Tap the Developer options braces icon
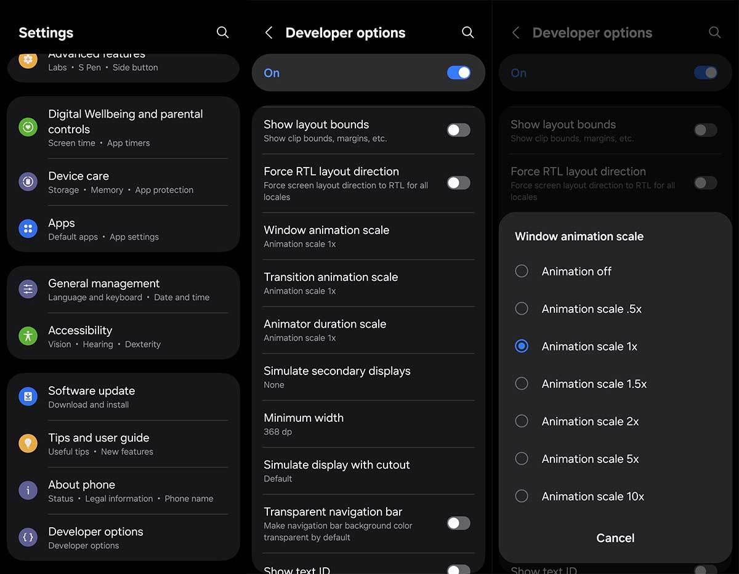Image resolution: width=739 pixels, height=574 pixels. [28, 538]
